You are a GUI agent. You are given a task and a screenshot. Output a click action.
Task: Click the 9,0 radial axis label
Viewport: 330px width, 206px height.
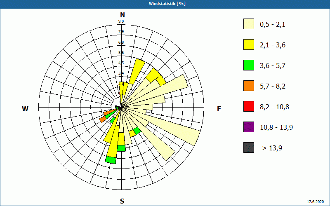pyautogui.click(x=121, y=21)
